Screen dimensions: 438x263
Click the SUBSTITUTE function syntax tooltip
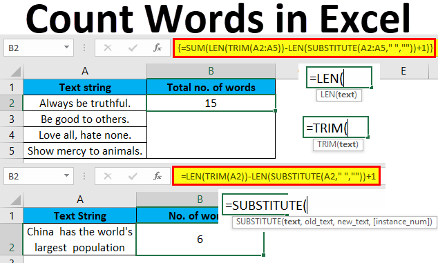tap(334, 222)
